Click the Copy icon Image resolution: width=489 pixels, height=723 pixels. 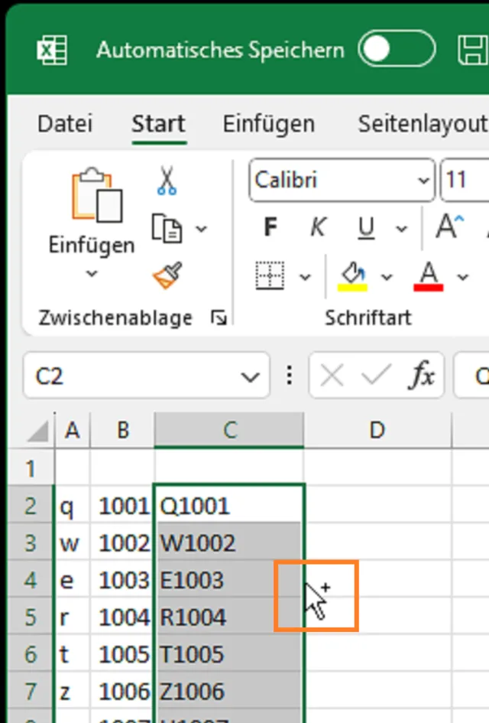[x=167, y=228]
